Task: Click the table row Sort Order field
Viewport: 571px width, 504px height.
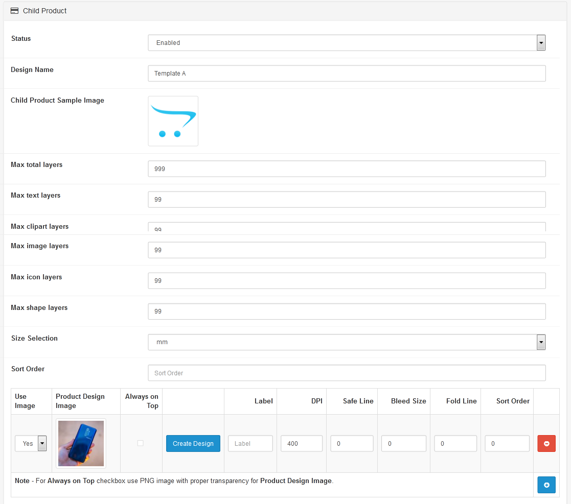Action: pos(507,443)
